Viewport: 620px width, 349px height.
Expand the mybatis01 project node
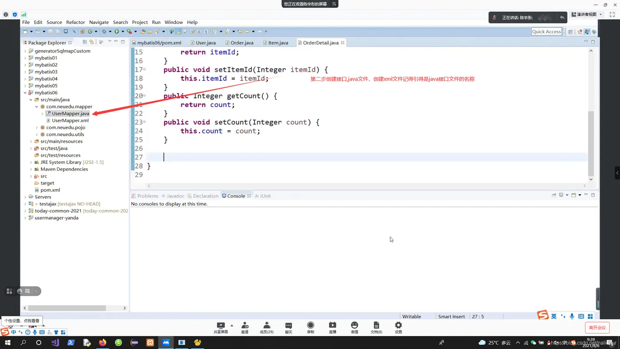[x=25, y=58]
